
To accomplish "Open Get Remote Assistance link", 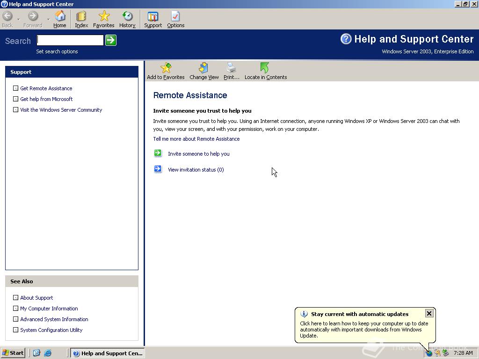I will click(x=46, y=88).
